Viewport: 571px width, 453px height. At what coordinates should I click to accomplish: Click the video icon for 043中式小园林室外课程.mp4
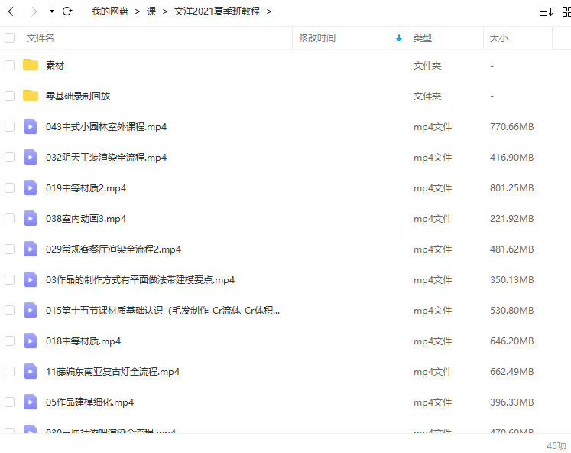[x=31, y=126]
